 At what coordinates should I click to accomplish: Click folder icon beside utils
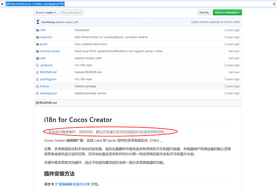(x=37, y=58)
